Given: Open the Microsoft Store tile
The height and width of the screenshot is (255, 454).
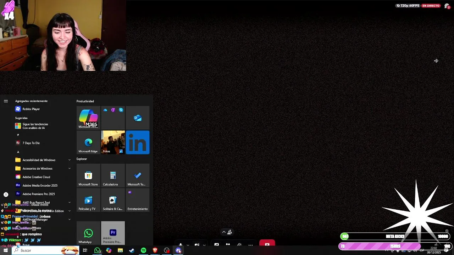Looking at the screenshot, I should (x=88, y=175).
